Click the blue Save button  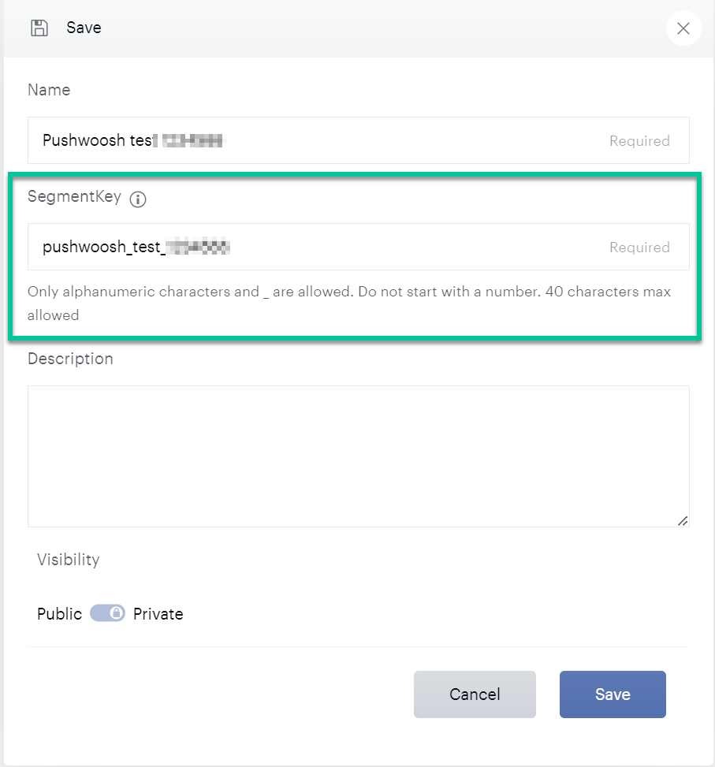click(613, 694)
